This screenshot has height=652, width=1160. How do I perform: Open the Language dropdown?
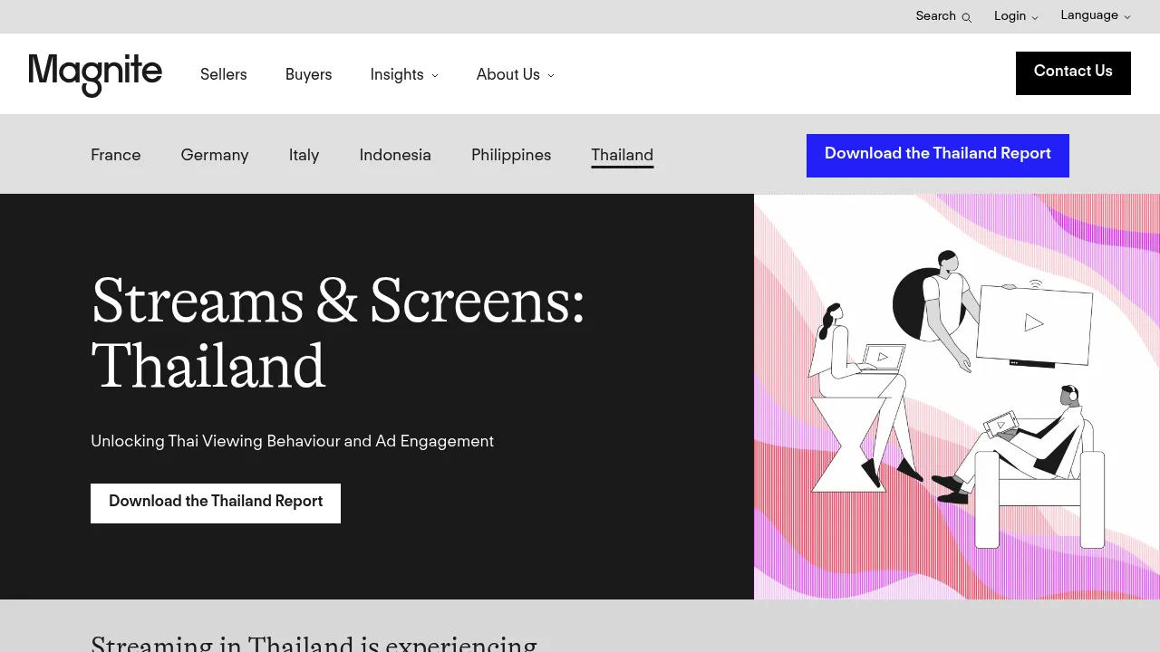coord(1096,15)
